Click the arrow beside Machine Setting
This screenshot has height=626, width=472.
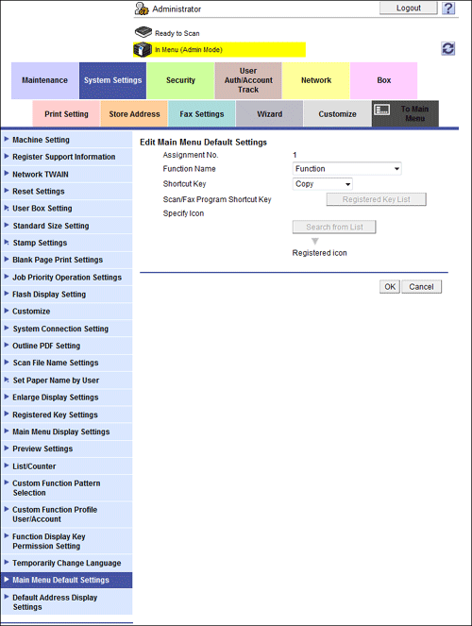[7, 139]
